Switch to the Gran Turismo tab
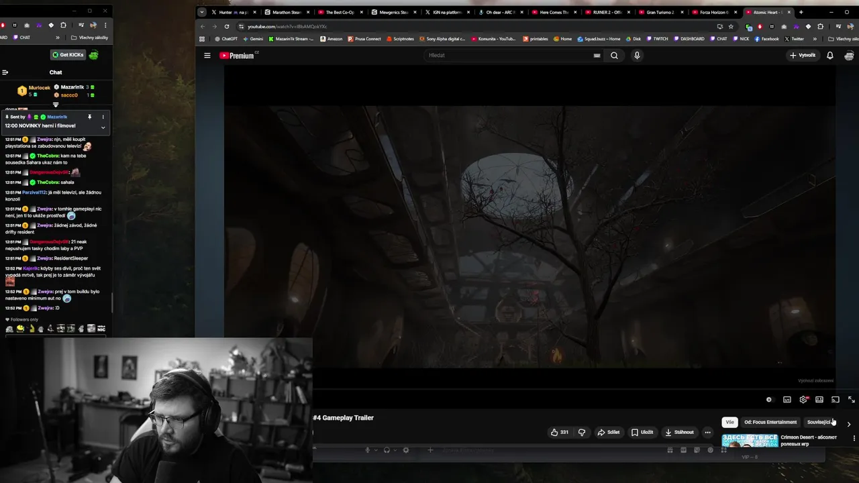The height and width of the screenshot is (483, 859). pos(660,12)
